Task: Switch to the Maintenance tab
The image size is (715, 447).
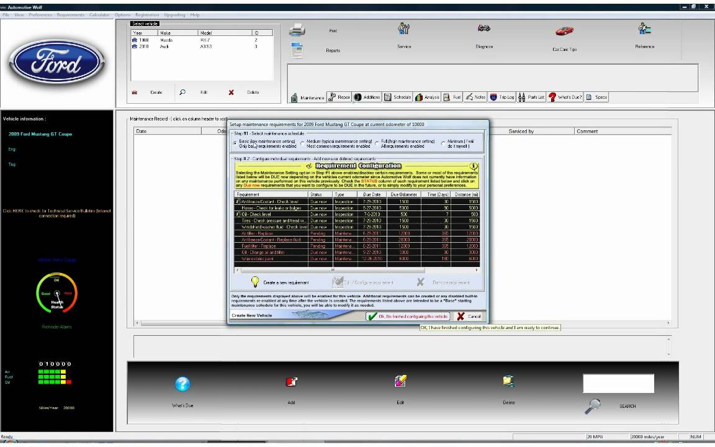Action: point(307,97)
